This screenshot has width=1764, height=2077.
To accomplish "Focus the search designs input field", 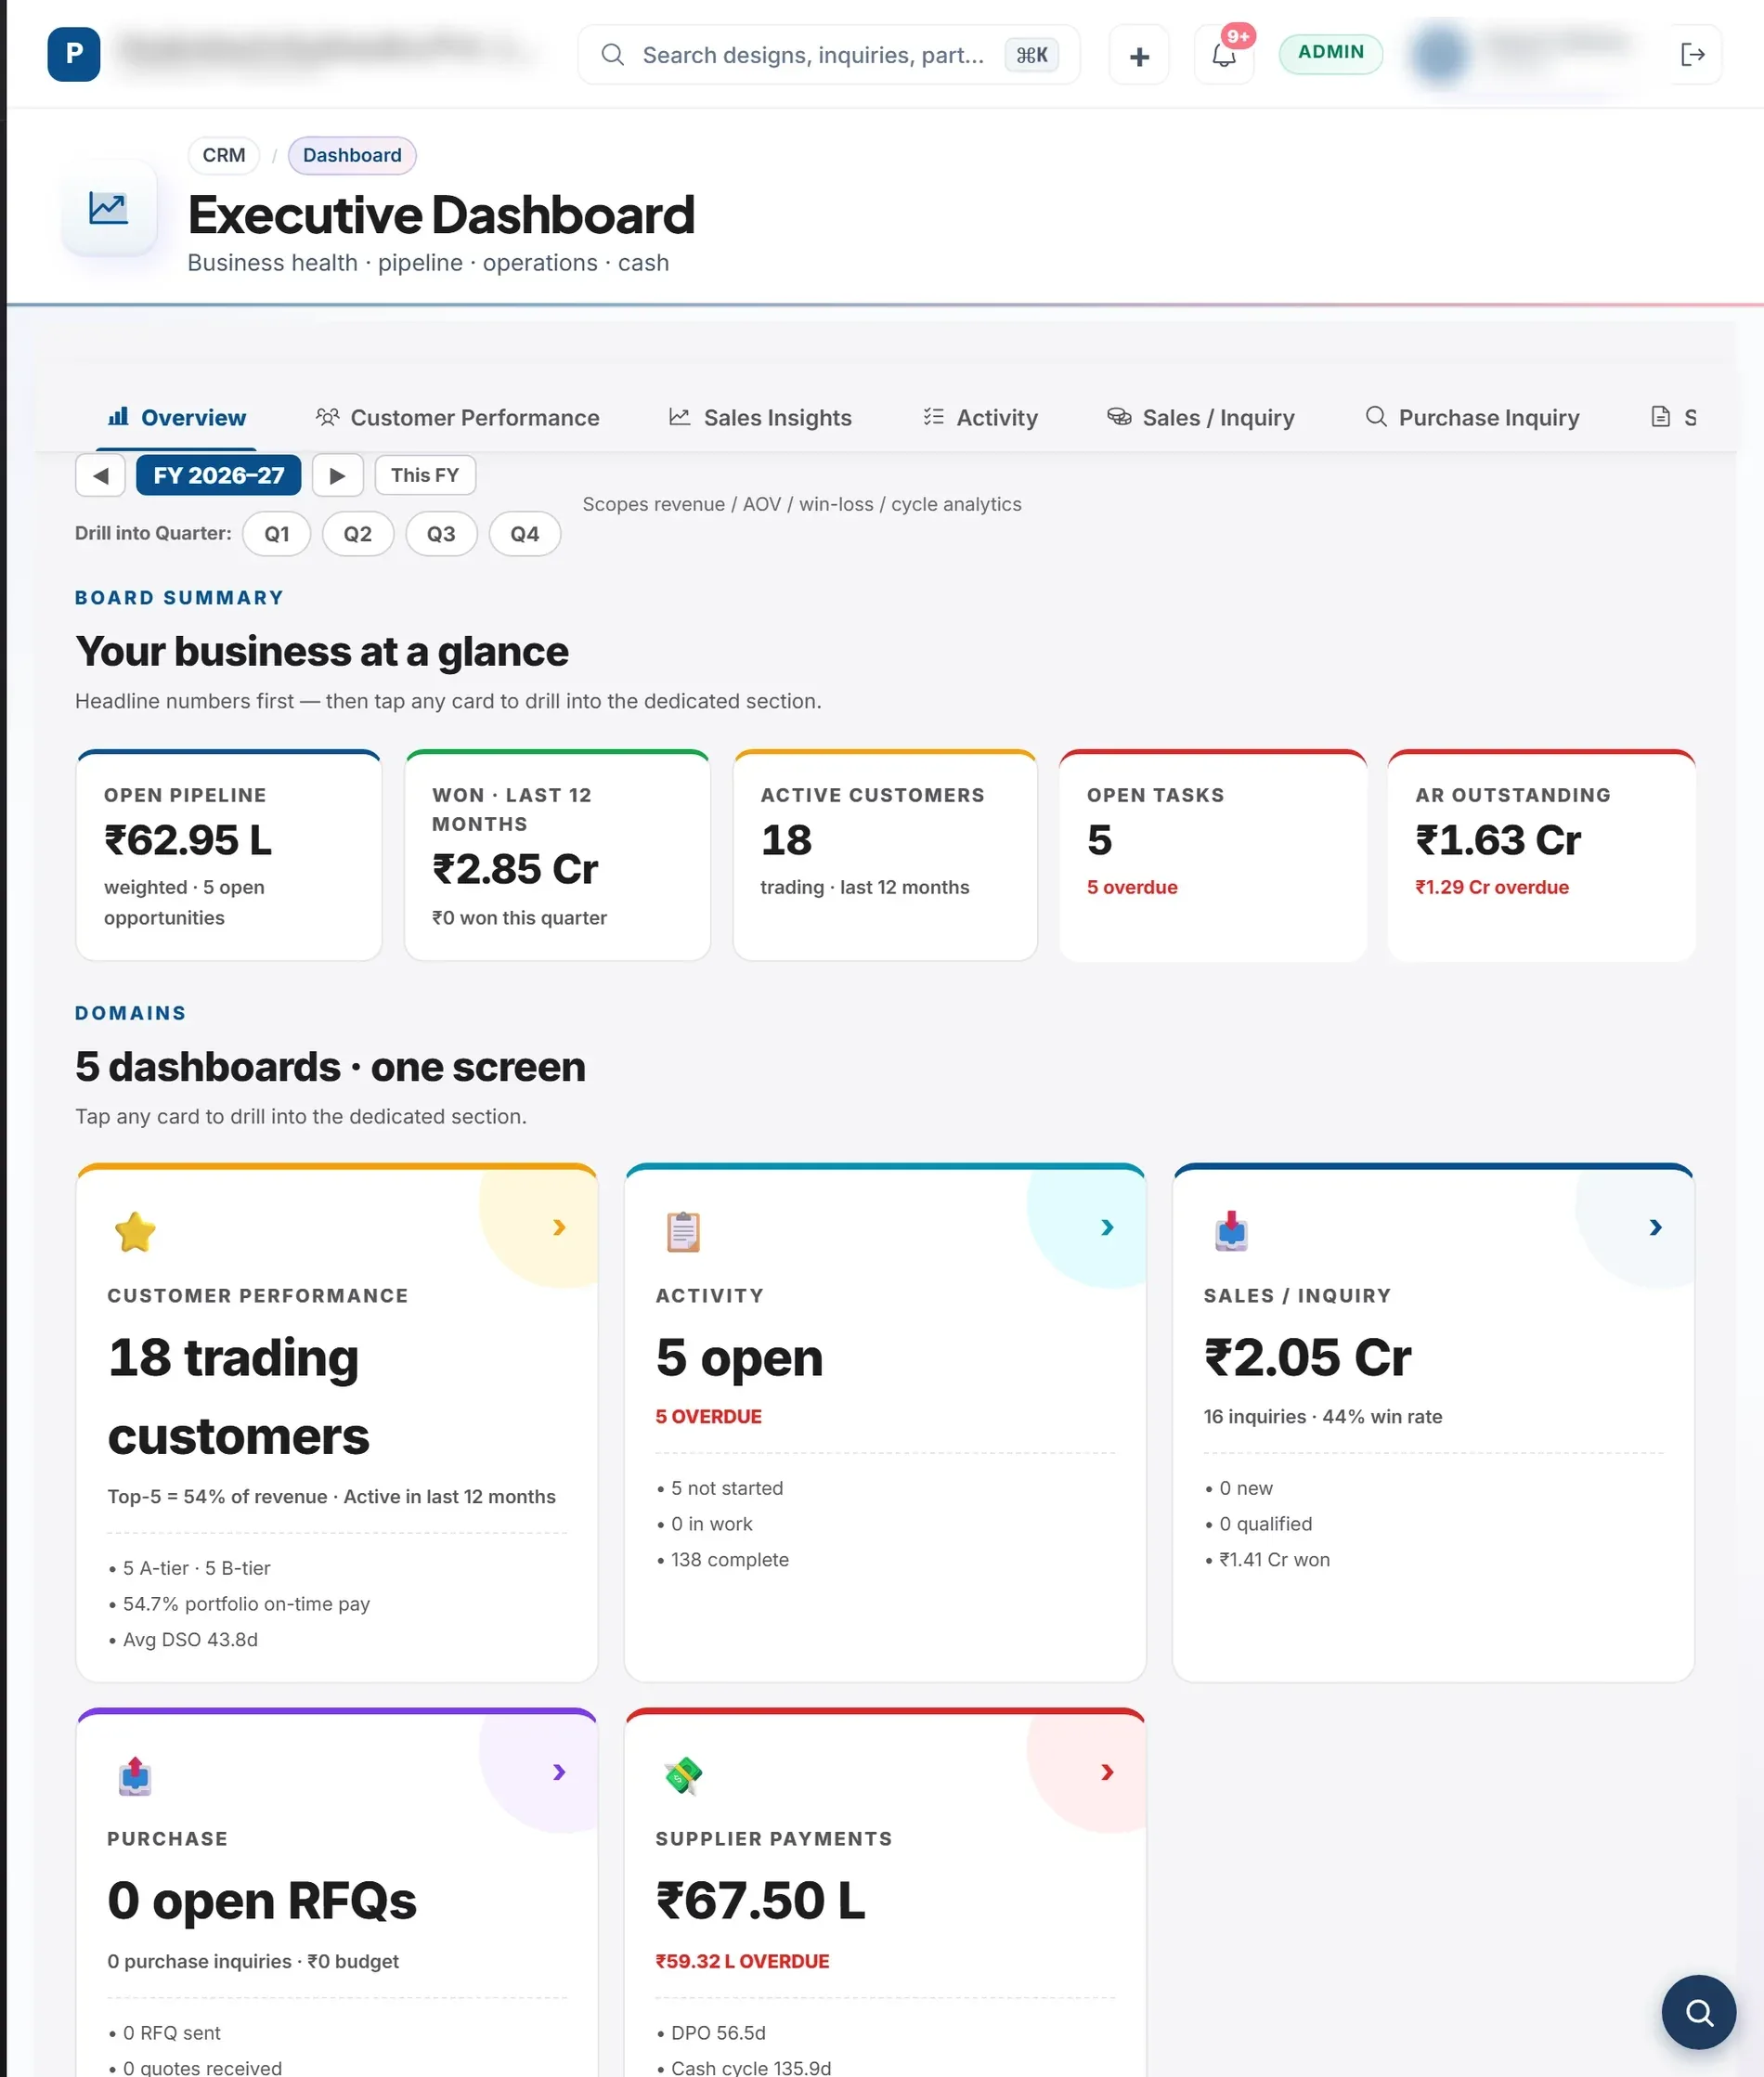I will pos(828,55).
